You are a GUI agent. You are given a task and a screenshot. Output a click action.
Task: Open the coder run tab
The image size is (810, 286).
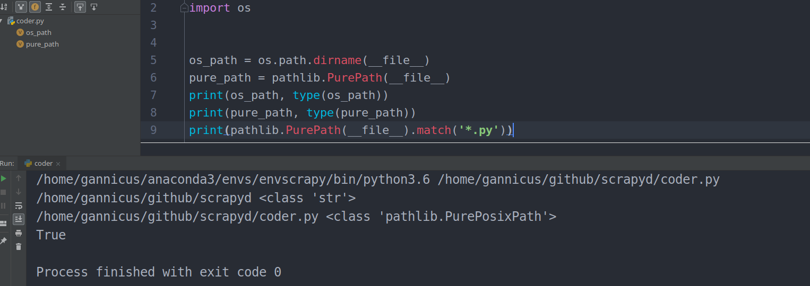tap(43, 164)
